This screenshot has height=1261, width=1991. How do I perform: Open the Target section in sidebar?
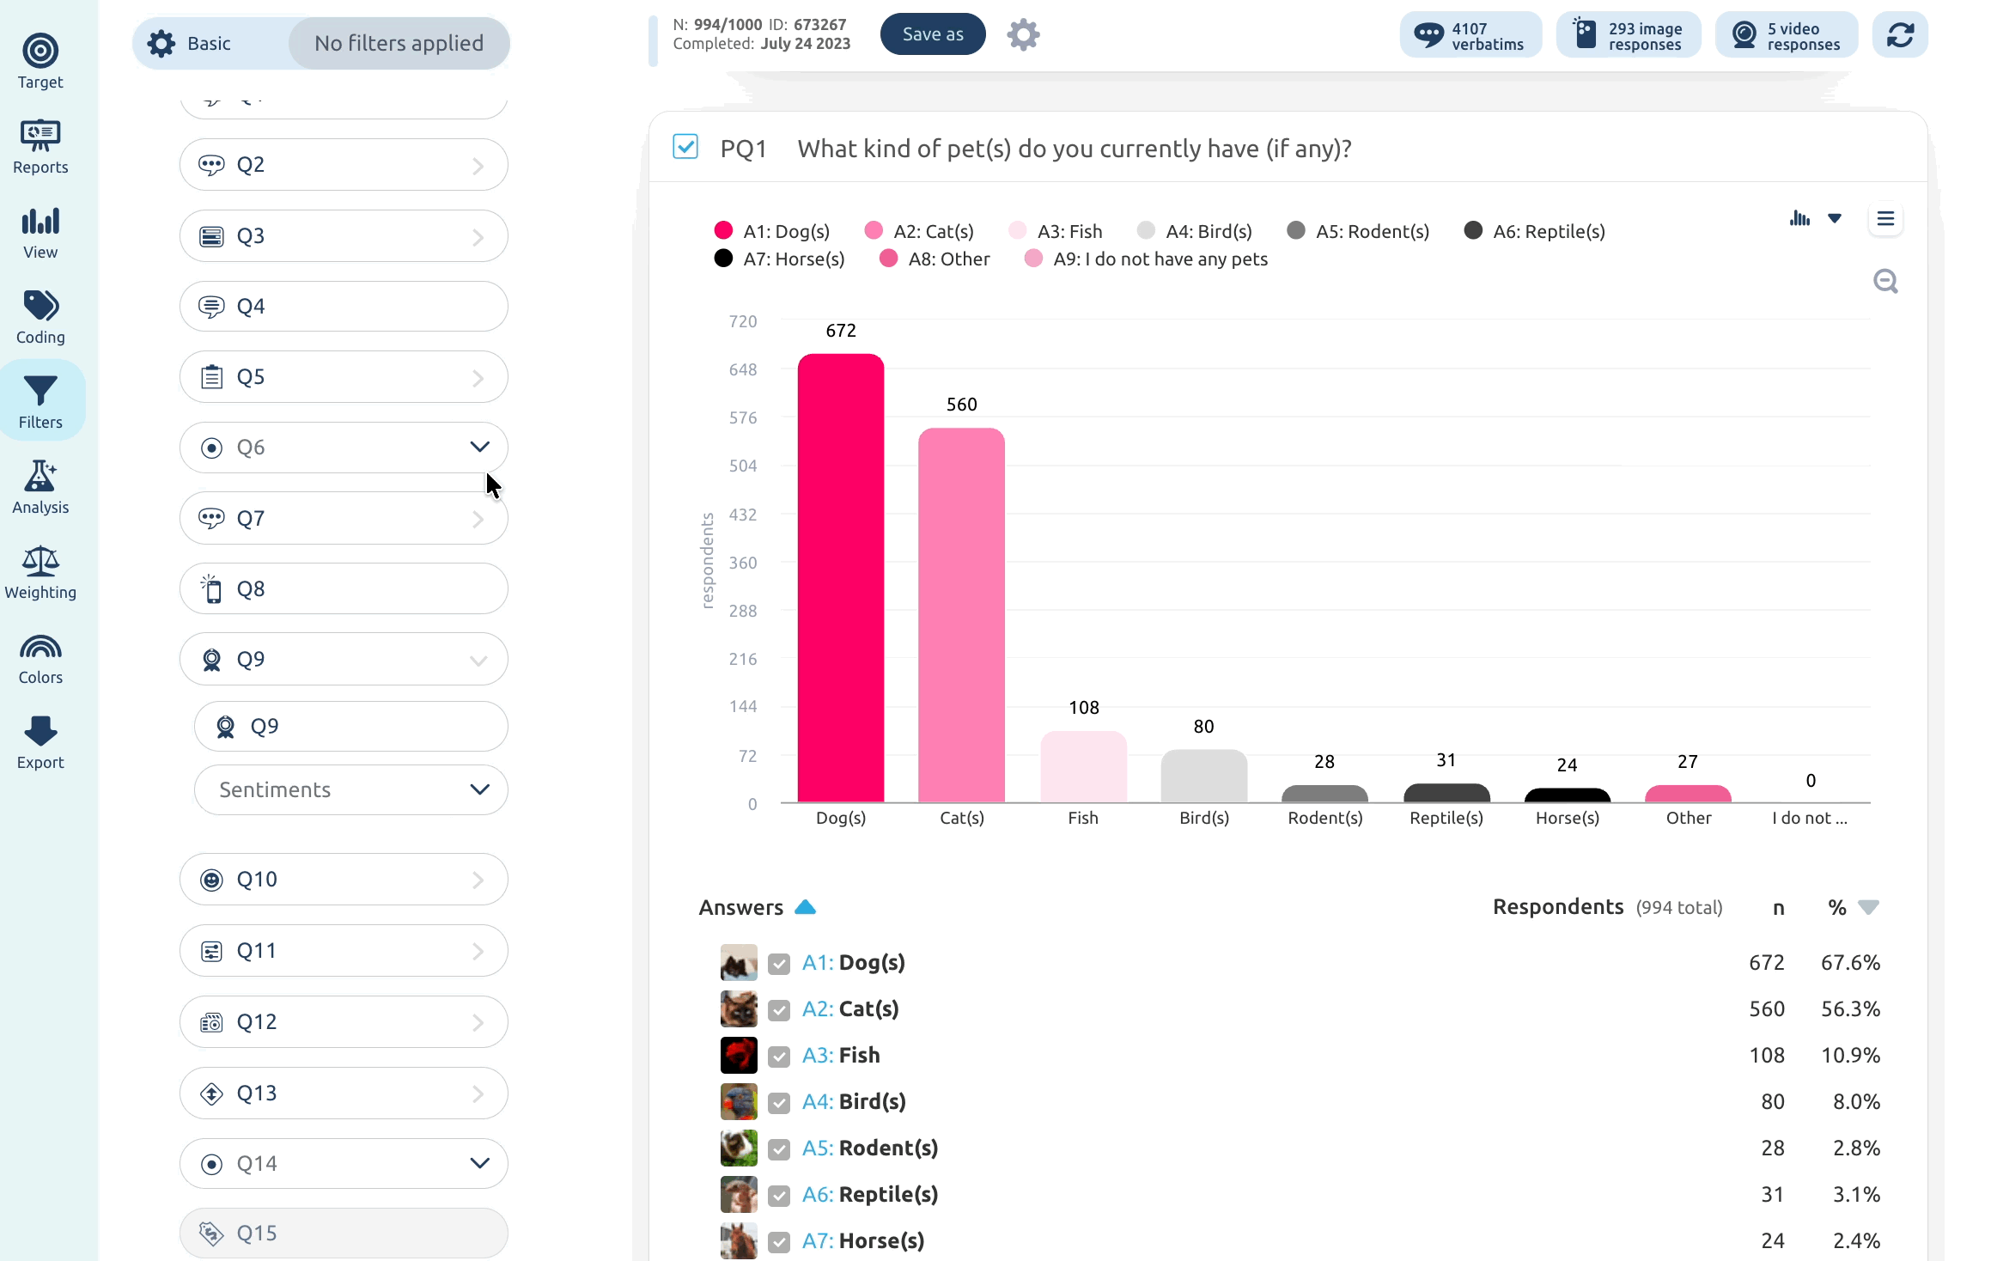pos(40,61)
